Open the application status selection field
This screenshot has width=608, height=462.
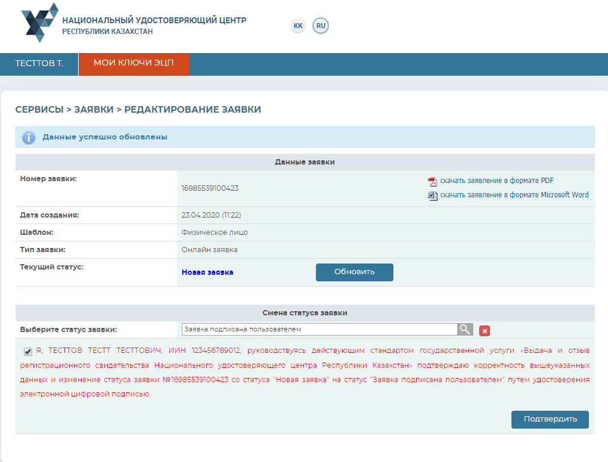click(319, 330)
